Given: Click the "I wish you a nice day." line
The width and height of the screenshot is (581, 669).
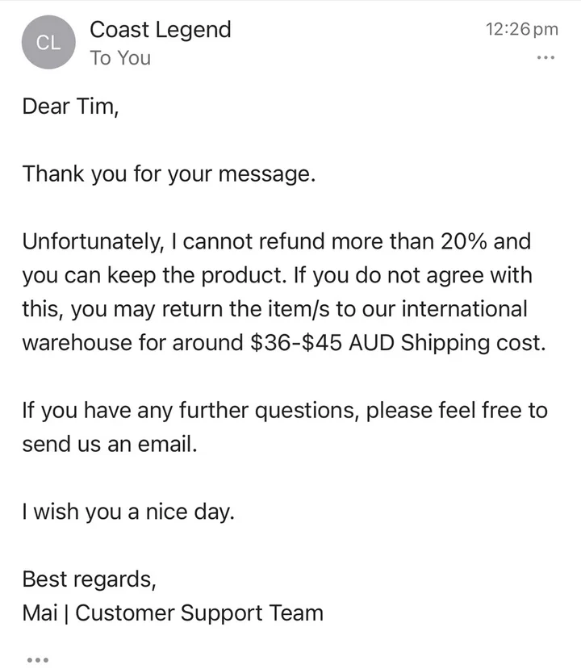Looking at the screenshot, I should point(128,512).
